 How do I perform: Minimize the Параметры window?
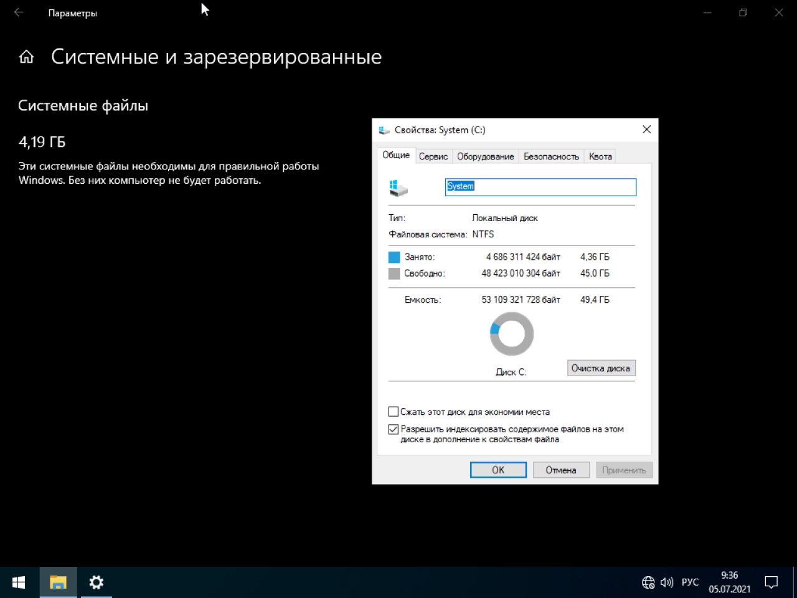[x=707, y=12]
